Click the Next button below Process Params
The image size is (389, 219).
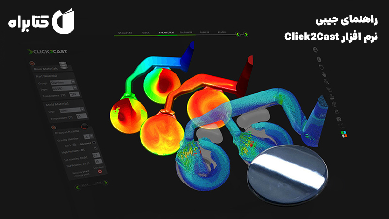point(102,183)
